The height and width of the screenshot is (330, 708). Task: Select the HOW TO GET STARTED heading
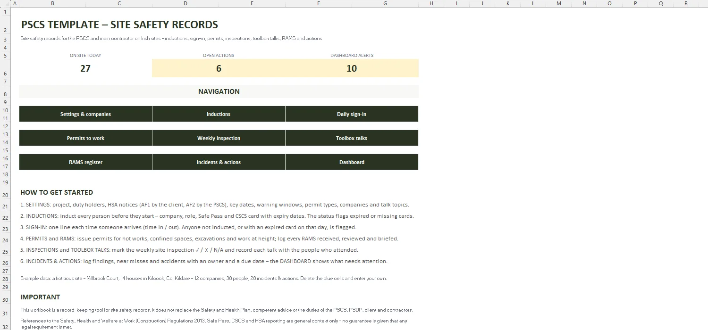click(57, 192)
